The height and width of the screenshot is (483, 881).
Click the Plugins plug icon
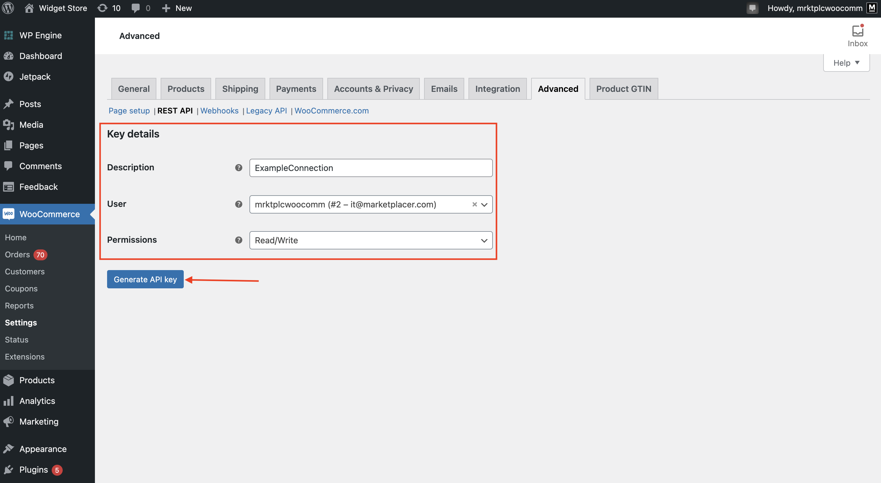(9, 470)
